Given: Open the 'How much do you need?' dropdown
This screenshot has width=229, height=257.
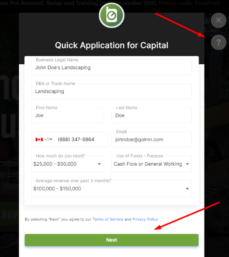Looking at the screenshot, I should [x=68, y=164].
